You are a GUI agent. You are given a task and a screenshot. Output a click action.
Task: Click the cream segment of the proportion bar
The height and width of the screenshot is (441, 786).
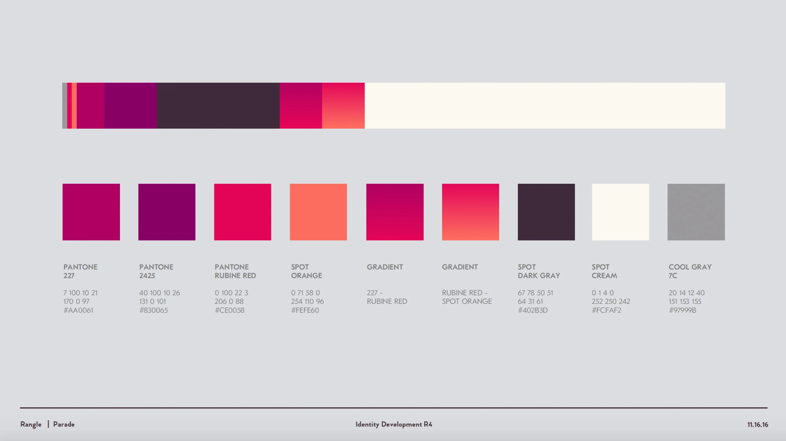click(545, 106)
